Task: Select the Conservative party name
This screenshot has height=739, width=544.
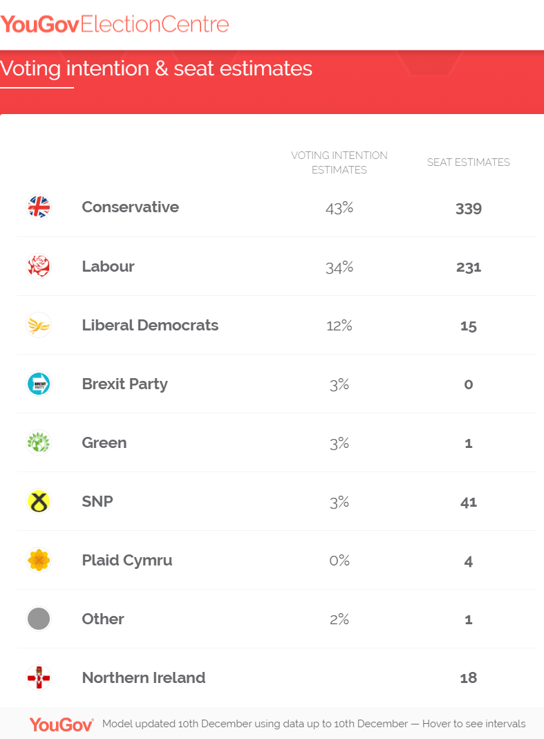Action: tap(130, 207)
